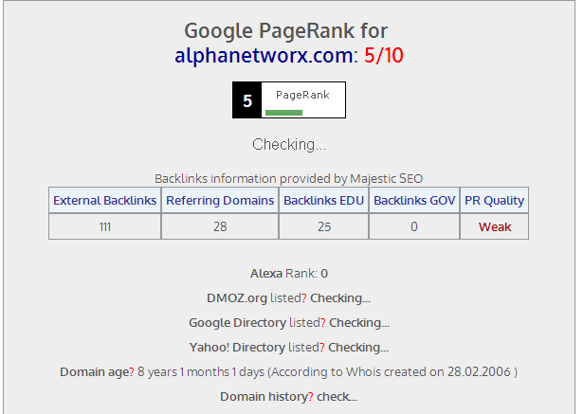
Task: Open the Referring Domains column header
Action: coord(220,200)
